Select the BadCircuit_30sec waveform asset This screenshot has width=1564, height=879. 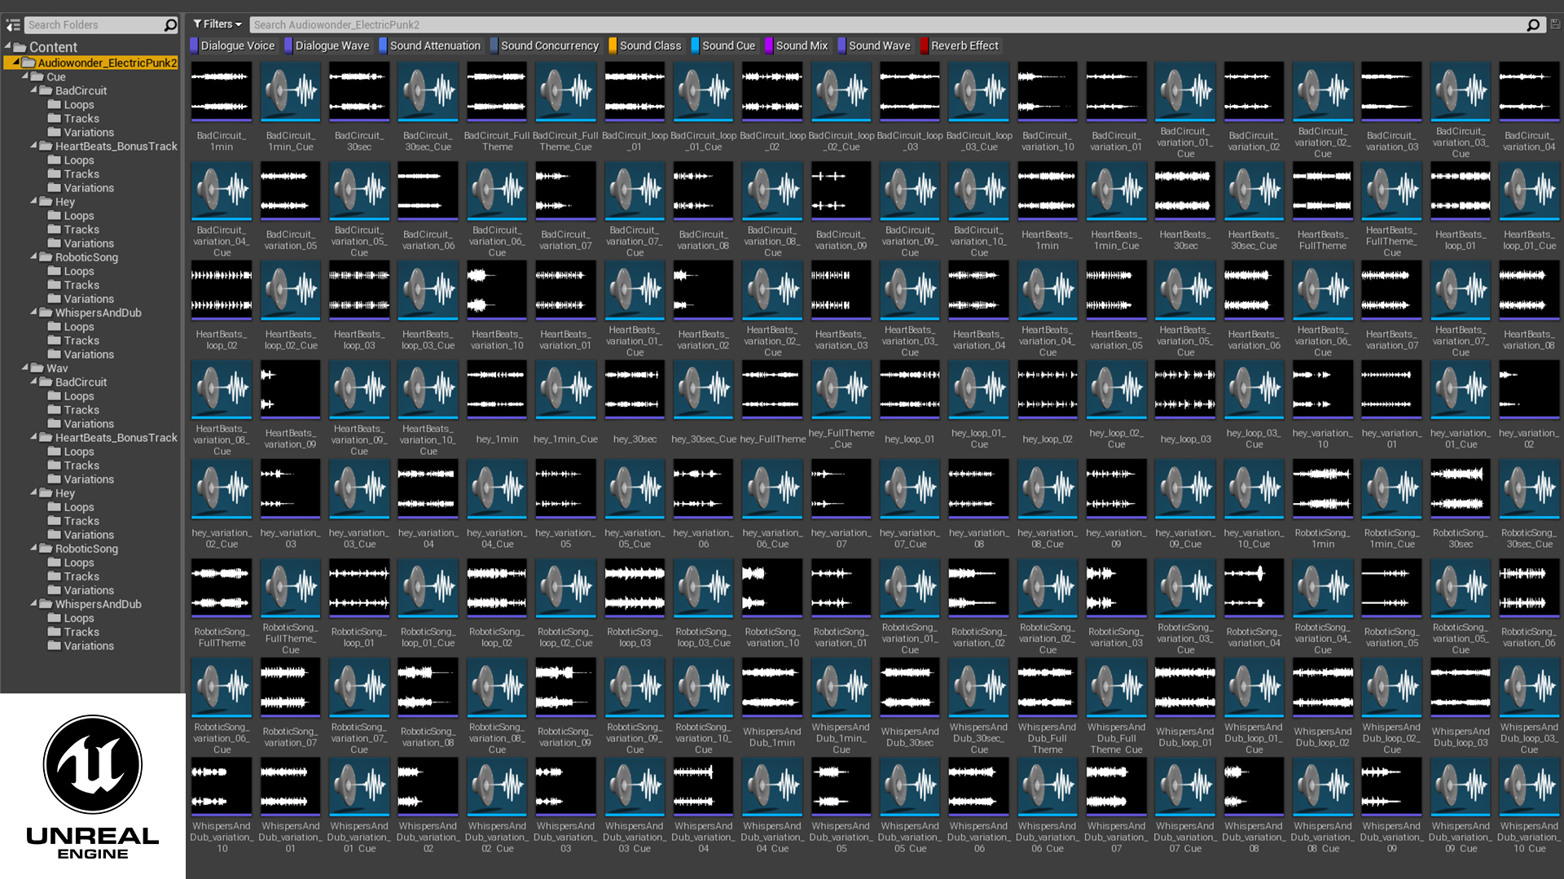359,92
